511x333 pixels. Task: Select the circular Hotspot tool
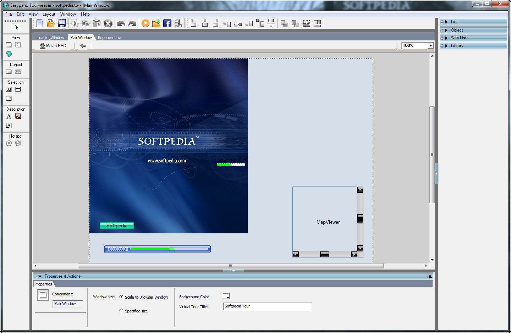9,143
